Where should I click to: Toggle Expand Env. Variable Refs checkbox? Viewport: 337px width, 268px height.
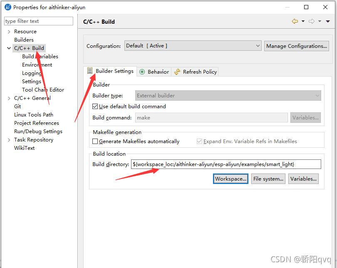click(x=199, y=141)
